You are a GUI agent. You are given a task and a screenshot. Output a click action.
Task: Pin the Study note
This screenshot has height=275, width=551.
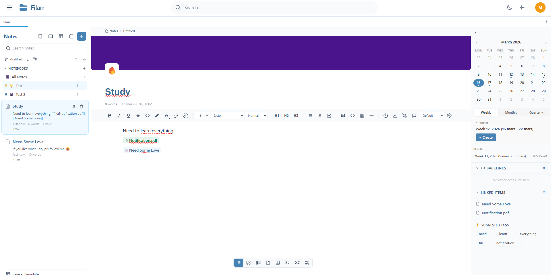point(74,106)
